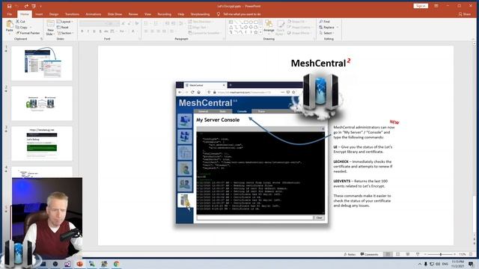Switch to the Design ribbon tab
The image size is (479, 269).
(54, 14)
